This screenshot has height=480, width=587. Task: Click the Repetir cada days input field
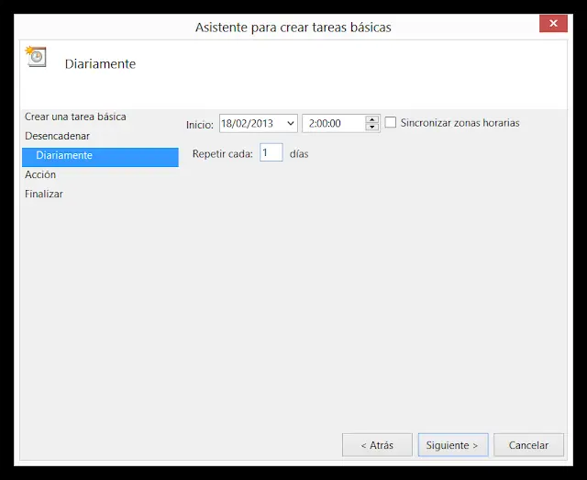271,152
